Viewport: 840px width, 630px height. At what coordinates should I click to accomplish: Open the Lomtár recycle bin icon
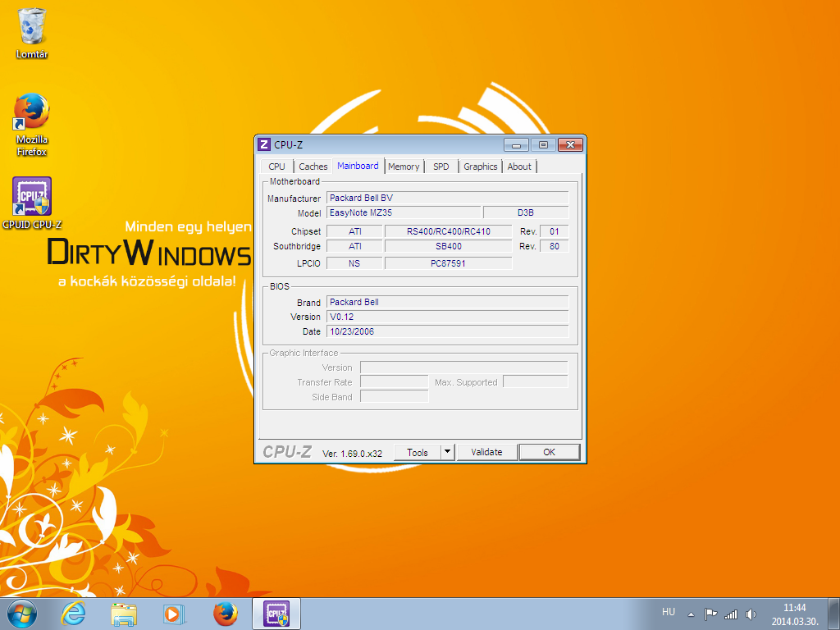point(32,33)
